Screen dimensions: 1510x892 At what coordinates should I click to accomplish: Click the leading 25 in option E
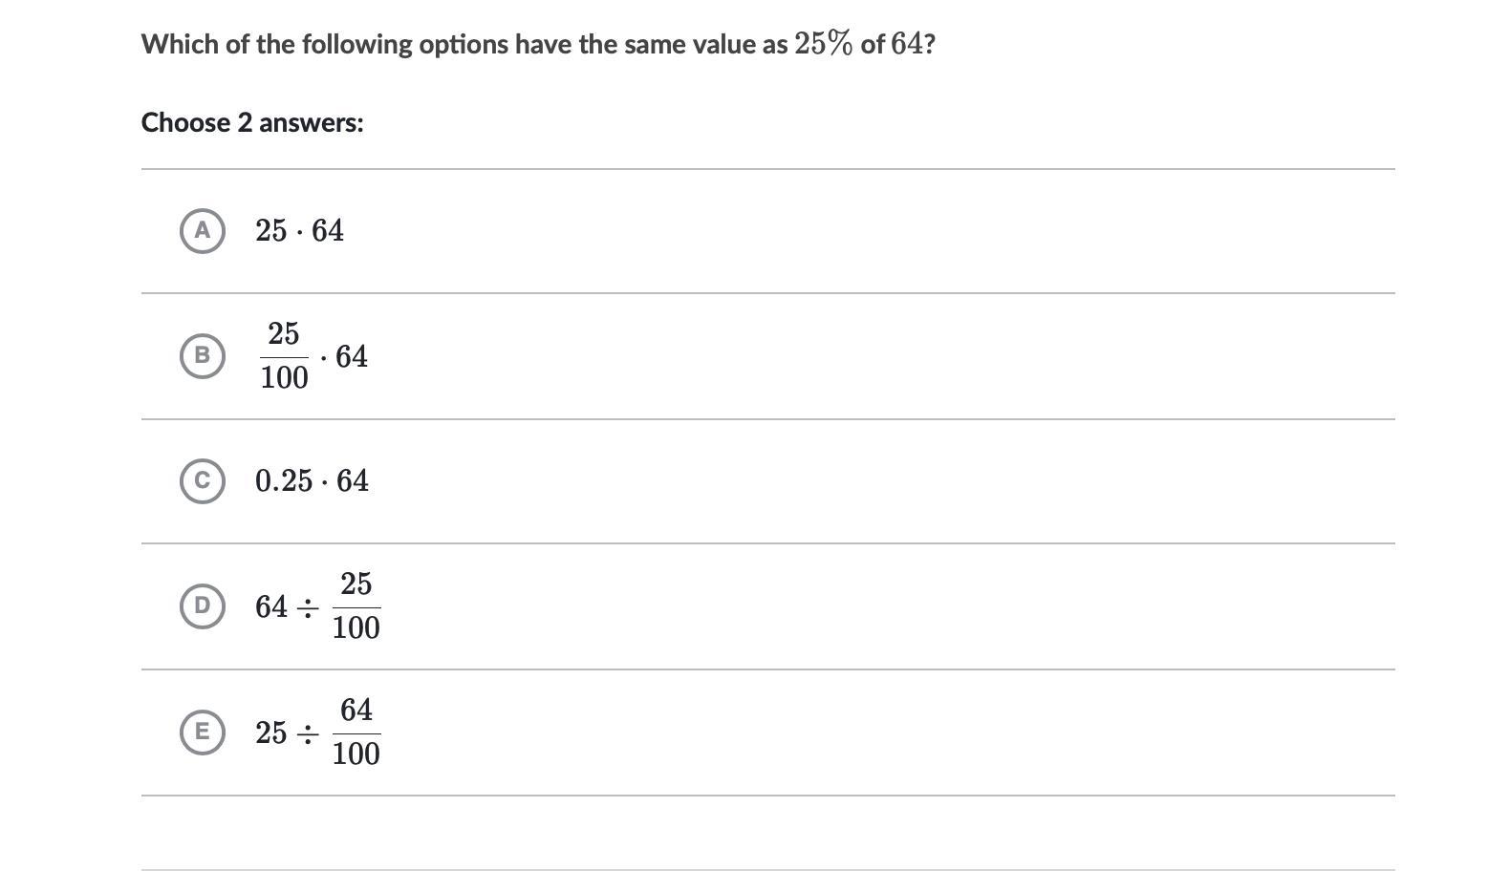pos(270,733)
